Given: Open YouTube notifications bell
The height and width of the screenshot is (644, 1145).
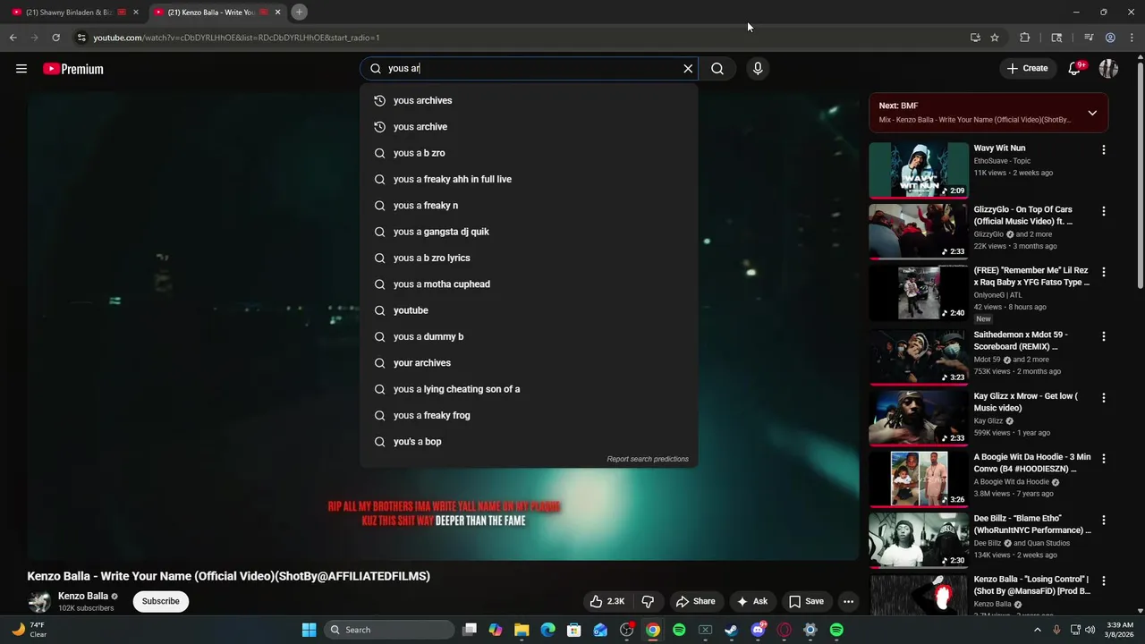Looking at the screenshot, I should point(1075,69).
